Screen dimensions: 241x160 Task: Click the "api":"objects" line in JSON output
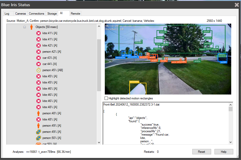[x=138, y=118]
